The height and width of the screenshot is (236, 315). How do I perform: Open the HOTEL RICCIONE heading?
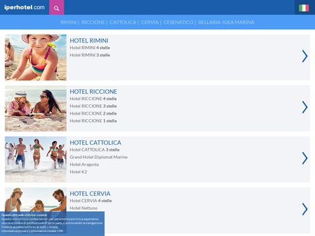click(93, 92)
